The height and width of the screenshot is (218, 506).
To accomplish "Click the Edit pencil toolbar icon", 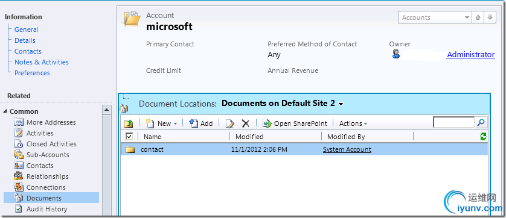I will 230,123.
